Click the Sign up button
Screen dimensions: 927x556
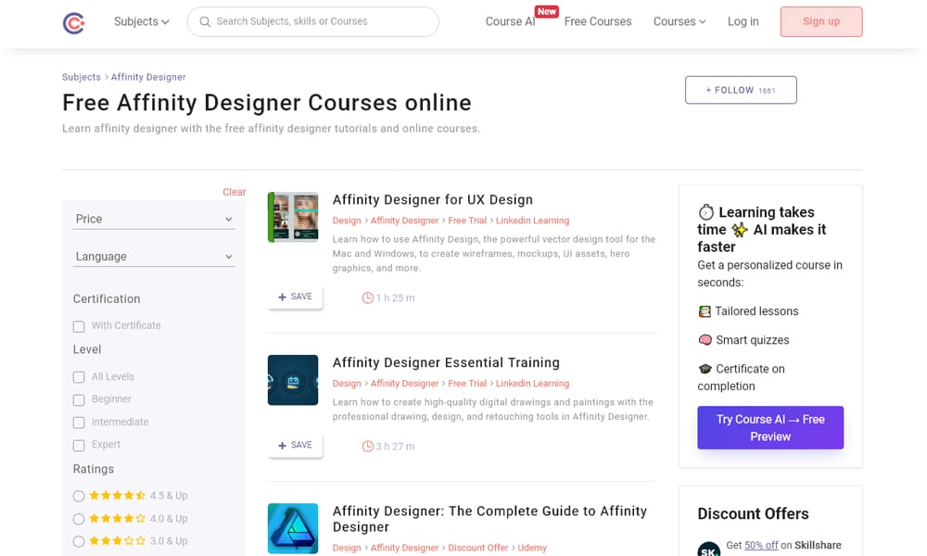(x=820, y=21)
